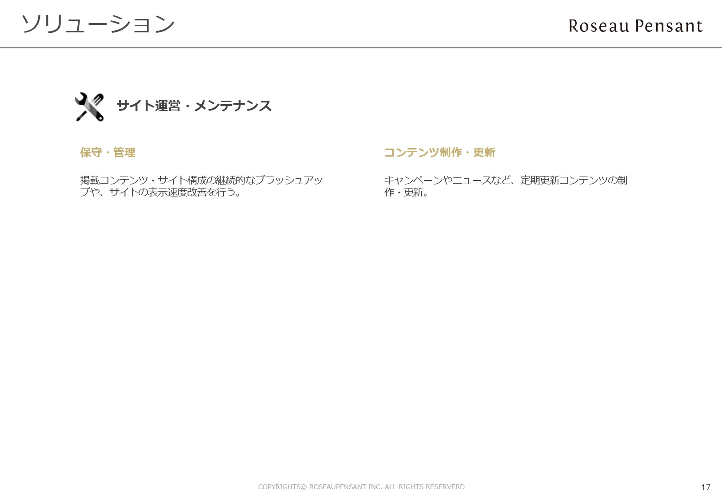
Task: Click the wrench and screwdriver maintenance icon
Action: point(88,106)
